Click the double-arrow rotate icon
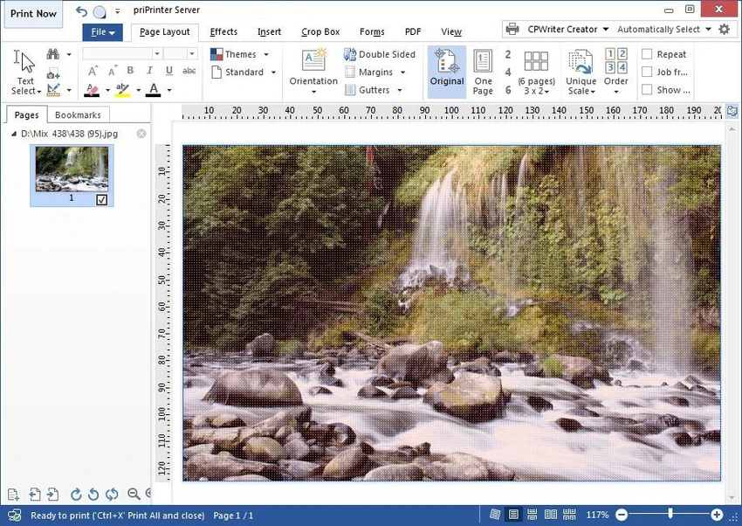The image size is (742, 526). (112, 495)
